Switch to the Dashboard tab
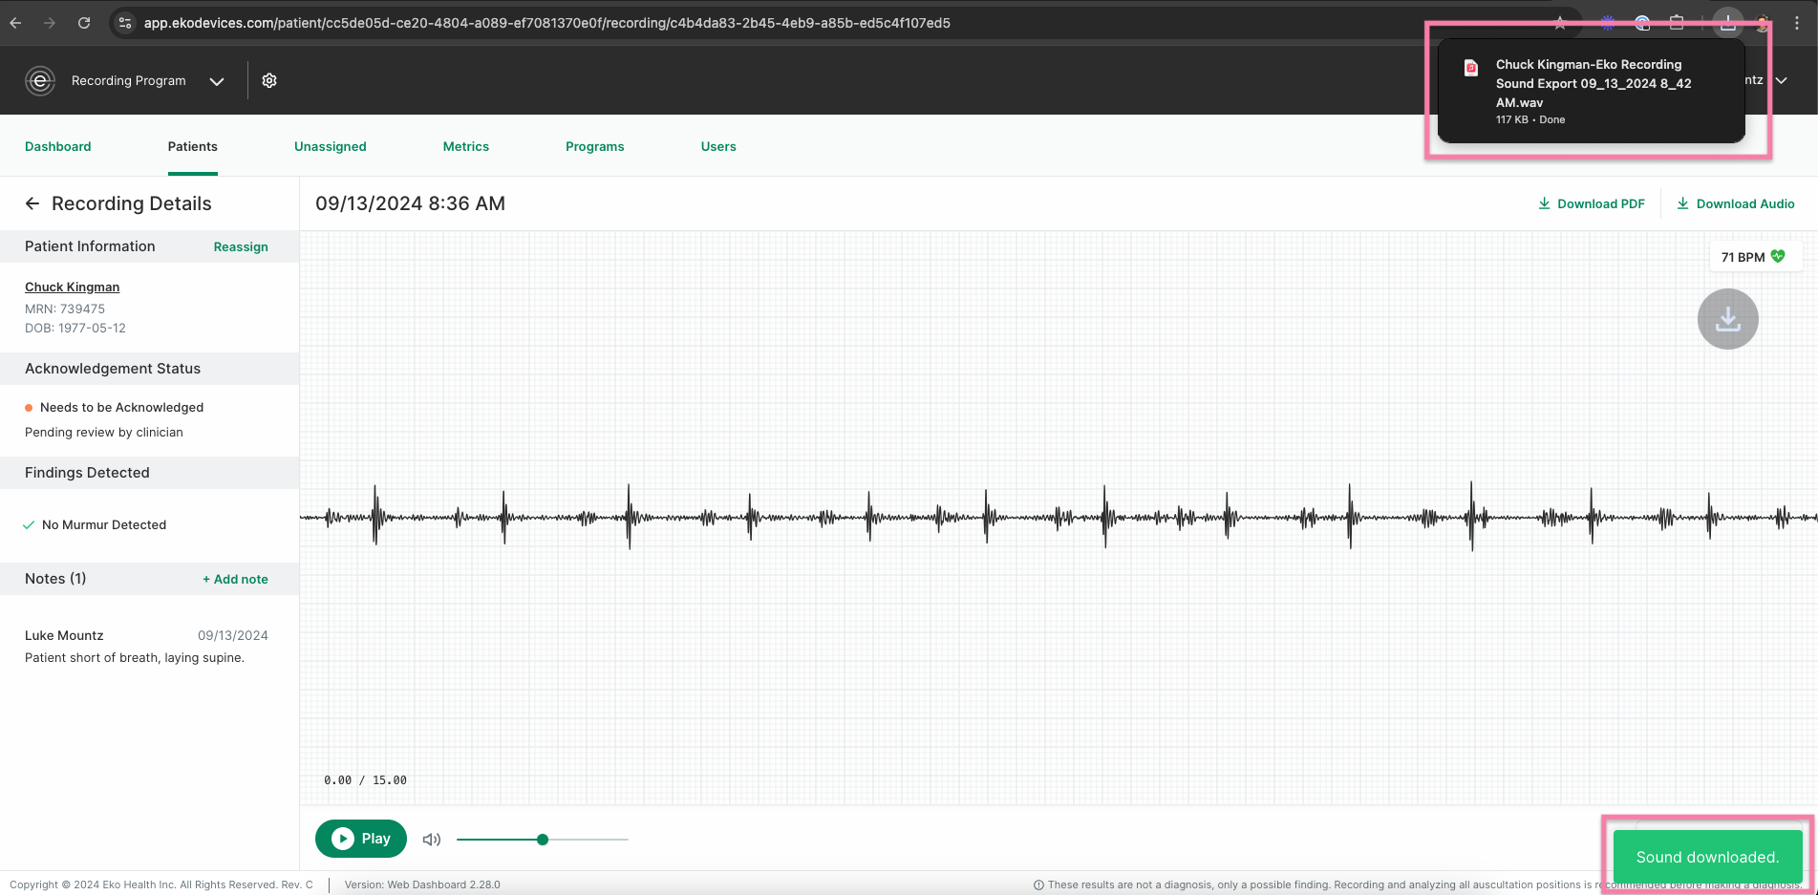 tap(58, 146)
